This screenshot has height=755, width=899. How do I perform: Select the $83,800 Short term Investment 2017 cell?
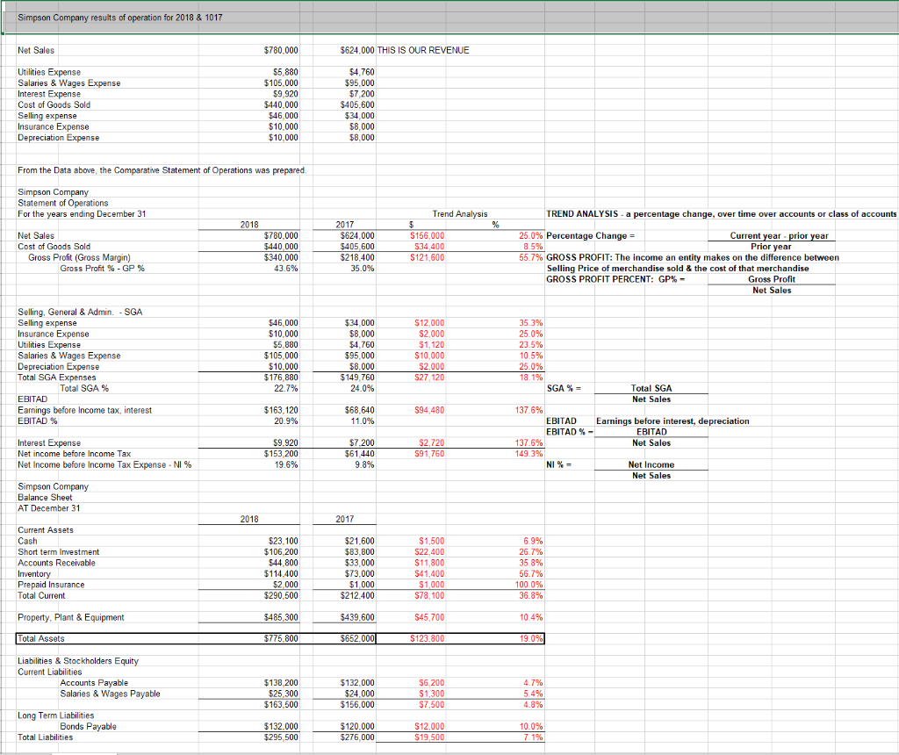click(x=359, y=552)
